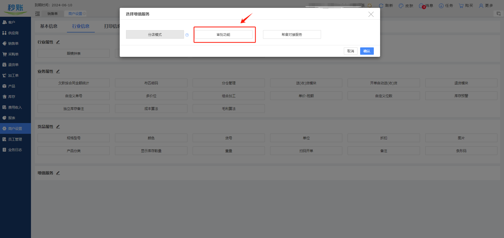Toggle the 开单自动送(收)货 attribute
This screenshot has width=504, height=238.
tap(384, 83)
